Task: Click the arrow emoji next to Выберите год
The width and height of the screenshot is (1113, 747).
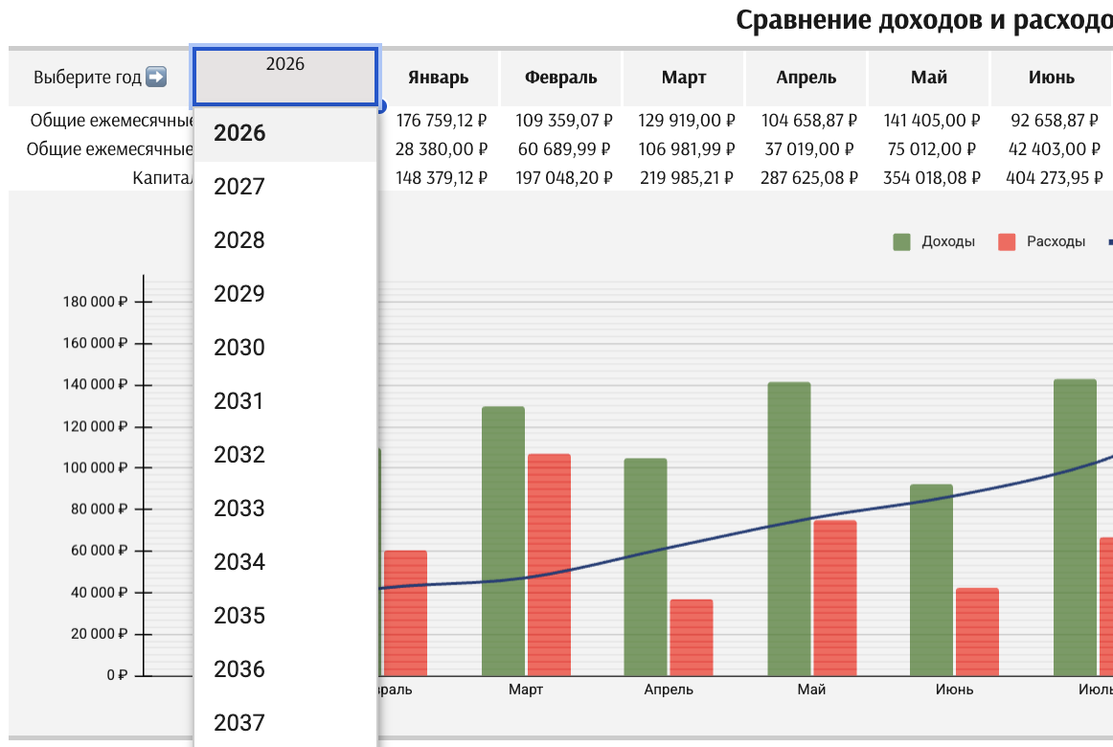Action: [x=156, y=77]
